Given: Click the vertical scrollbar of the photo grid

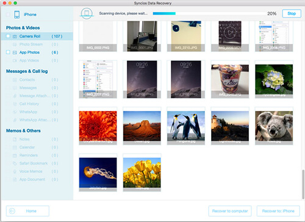Looking at the screenshot, I should tap(303, 184).
